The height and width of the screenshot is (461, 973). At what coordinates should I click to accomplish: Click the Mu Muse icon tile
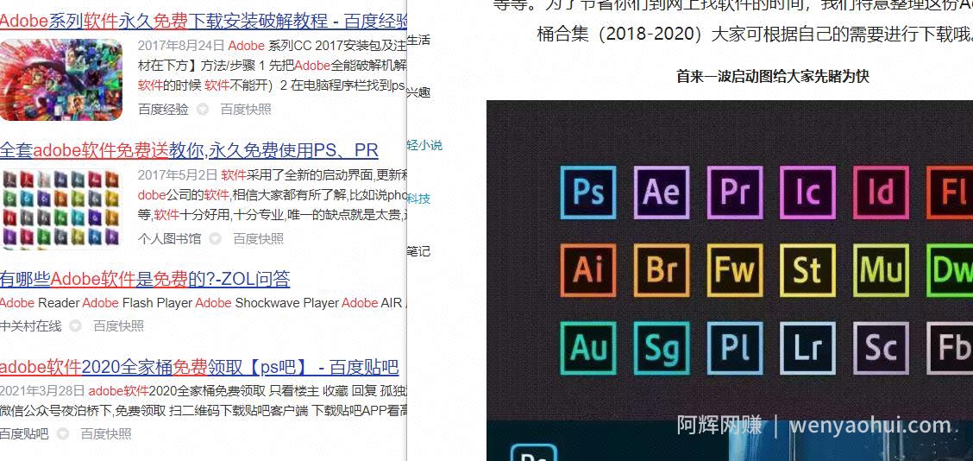pos(881,269)
